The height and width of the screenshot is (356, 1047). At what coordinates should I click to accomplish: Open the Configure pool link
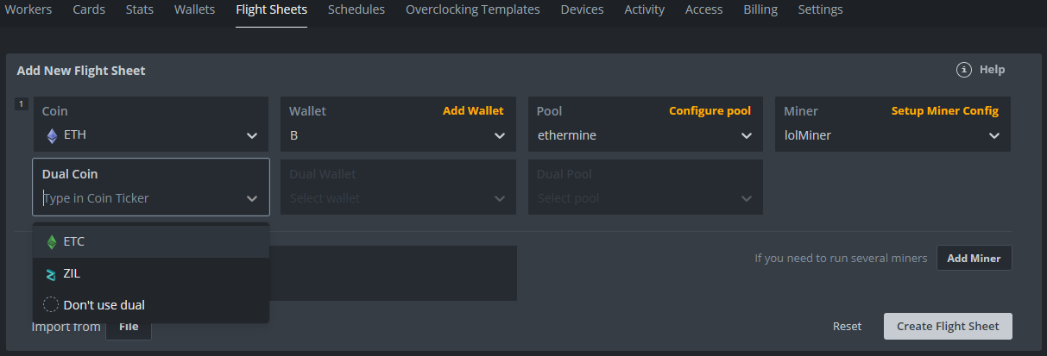710,111
